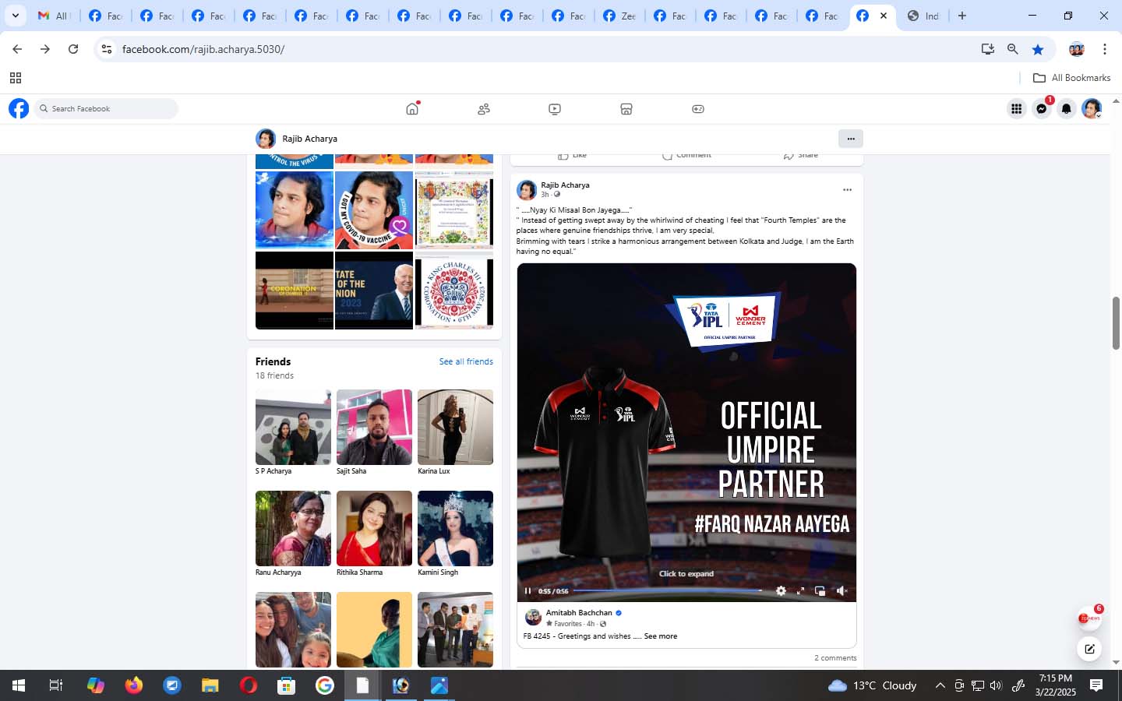Show hidden system tray icons
The image size is (1122, 701).
click(940, 685)
